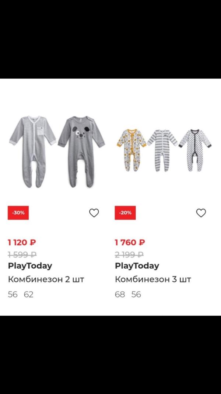The image size is (221, 394).
Task: Choose size 68 for the three-pack
Action: click(120, 295)
